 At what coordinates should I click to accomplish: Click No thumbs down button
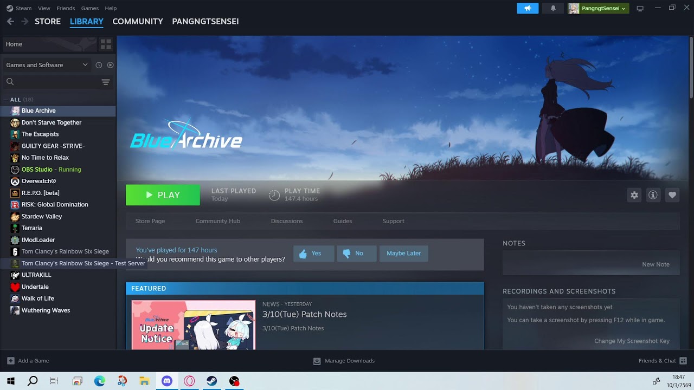(357, 253)
